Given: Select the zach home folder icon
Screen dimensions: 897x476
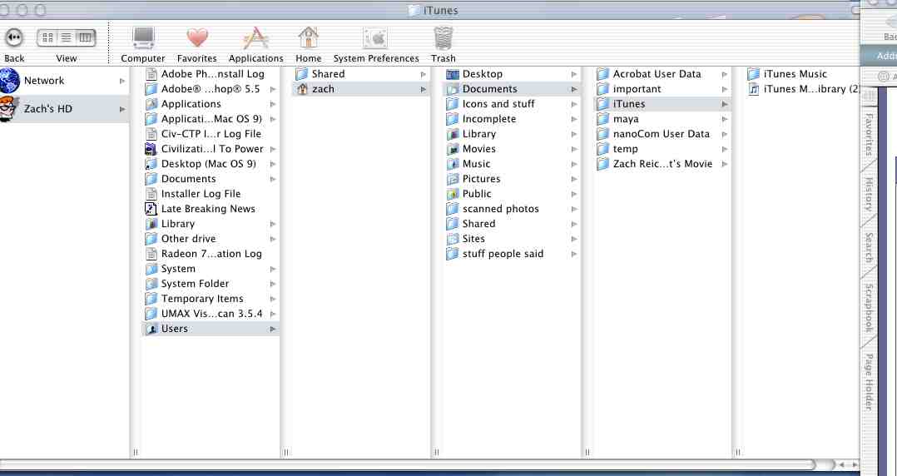Looking at the screenshot, I should point(302,89).
